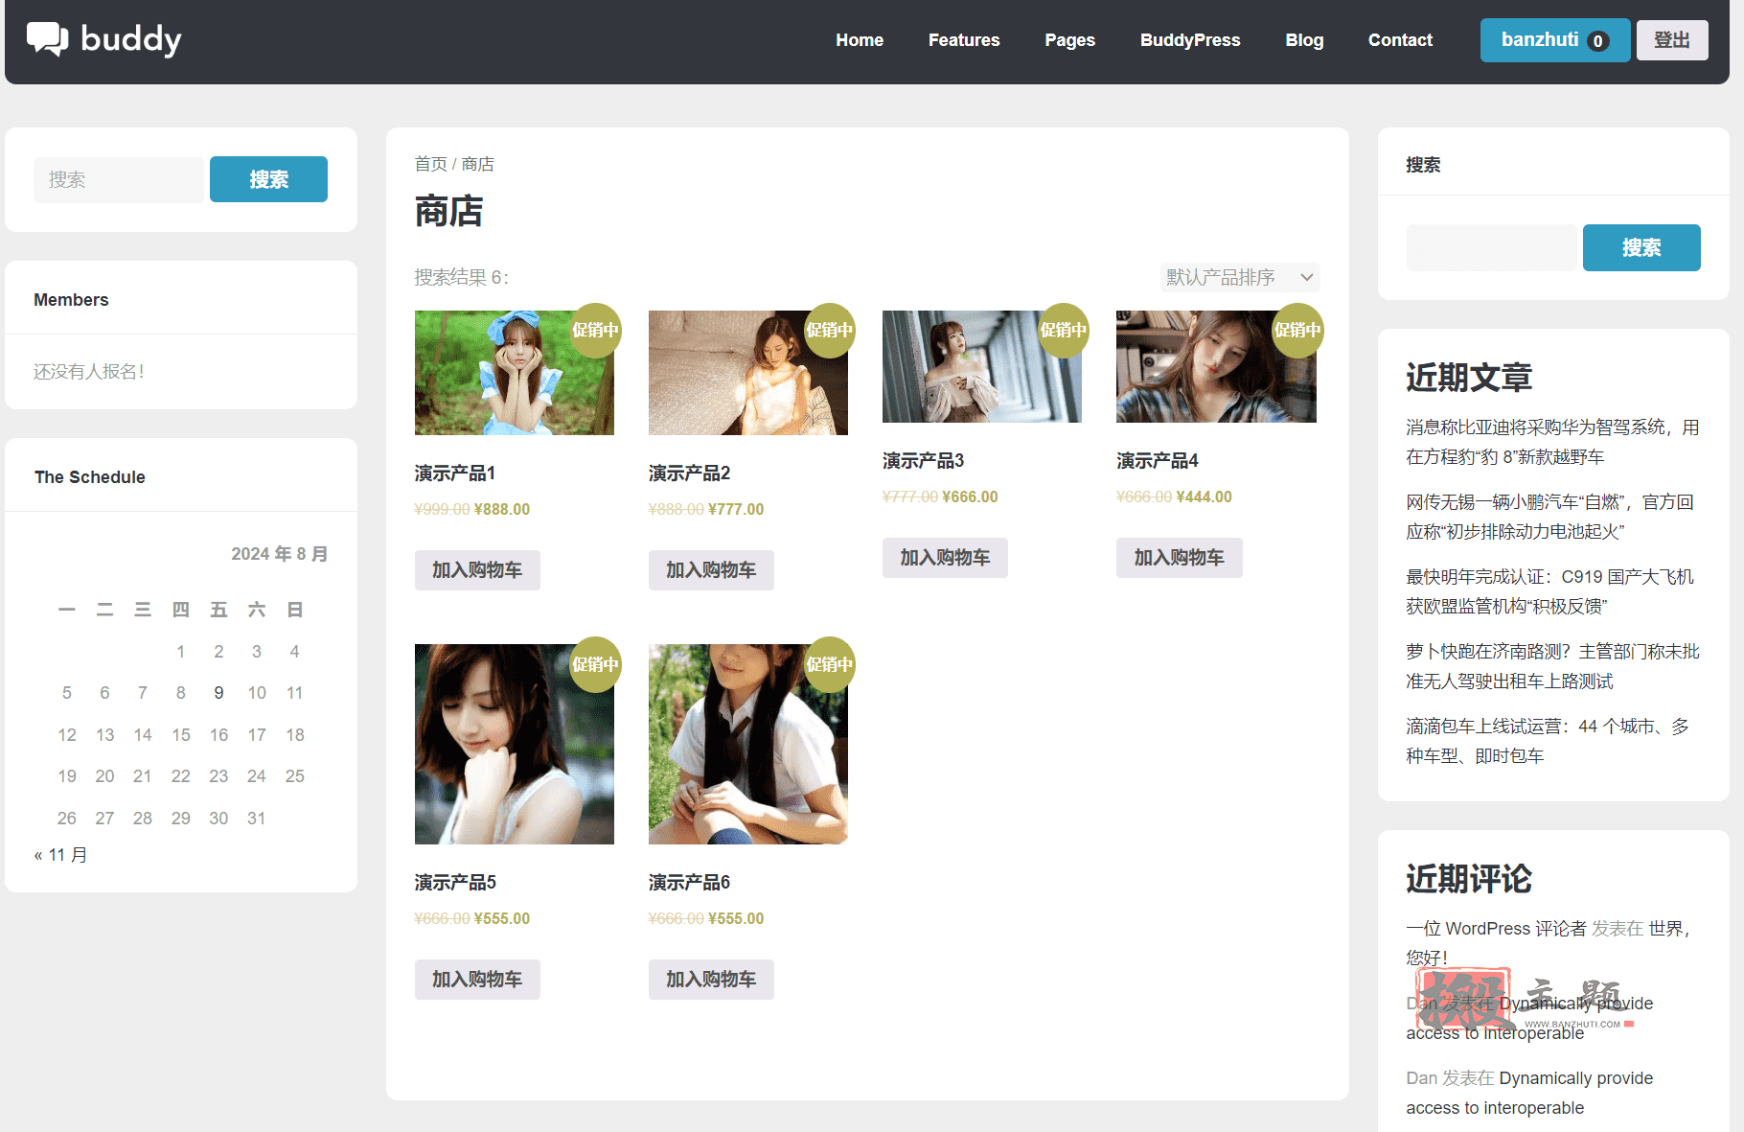This screenshot has height=1132, width=1744.
Task: Add 演示产品3 to cart
Action: coord(945,558)
